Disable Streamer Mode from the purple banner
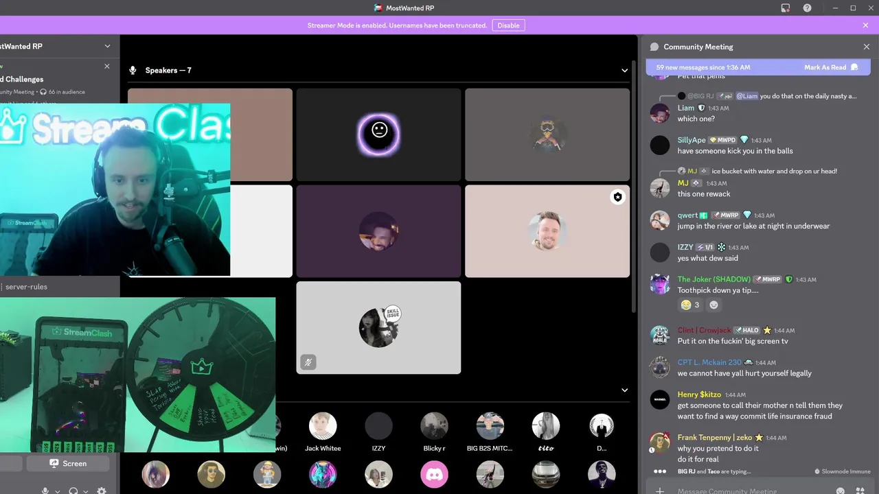Viewport: 879px width, 494px height. [508, 25]
